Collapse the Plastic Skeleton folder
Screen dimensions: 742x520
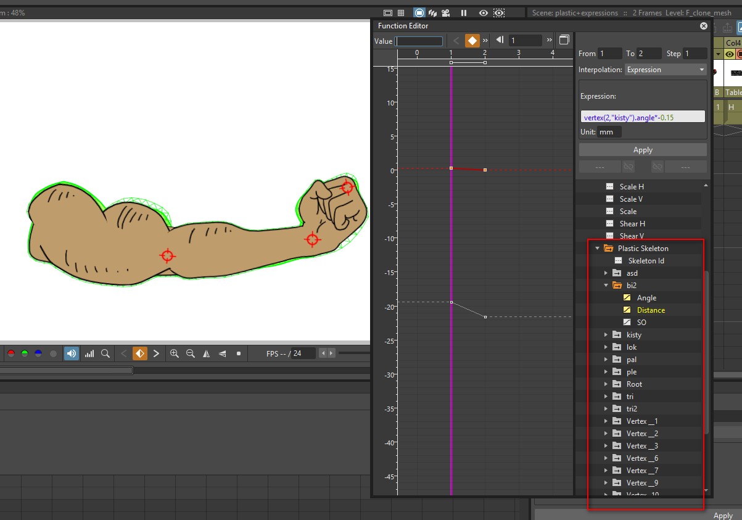point(597,249)
